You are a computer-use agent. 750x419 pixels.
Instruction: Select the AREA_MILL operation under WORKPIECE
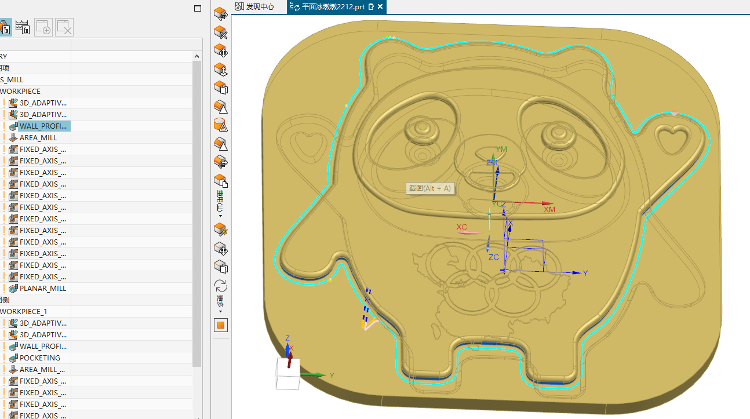(x=38, y=137)
